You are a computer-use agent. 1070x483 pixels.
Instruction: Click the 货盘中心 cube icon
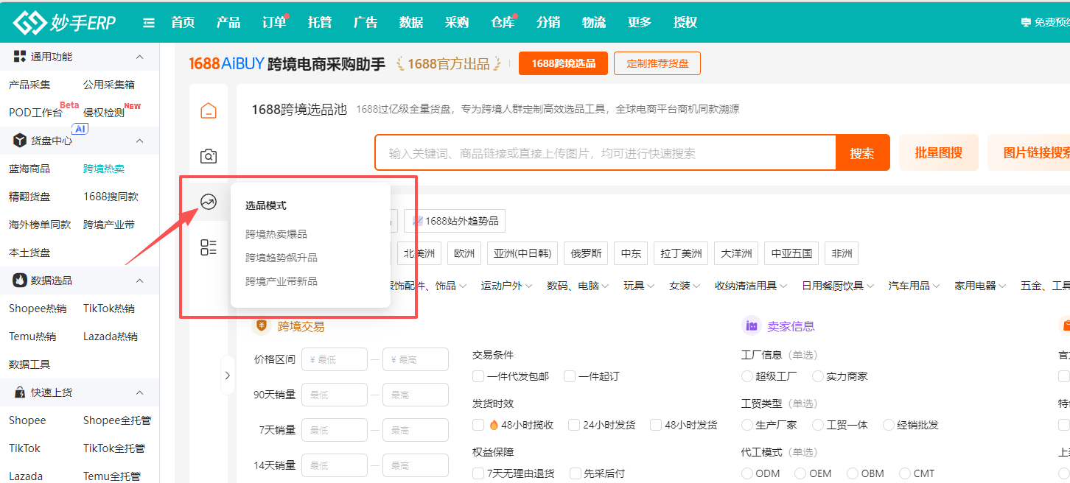(20, 141)
